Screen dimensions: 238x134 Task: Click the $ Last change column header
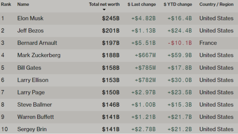click(141, 4)
